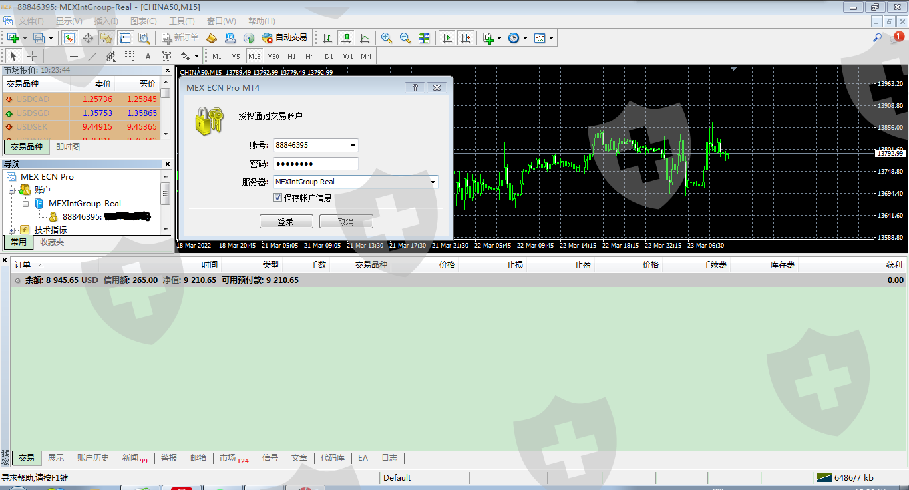The width and height of the screenshot is (909, 490).
Task: Click the zoom in magnifier icon
Action: (x=387, y=38)
